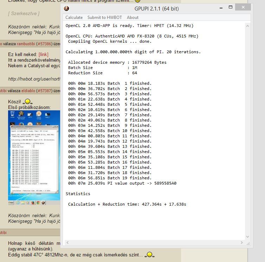Open the [link] hyperlink in forum post

[44, 55]
